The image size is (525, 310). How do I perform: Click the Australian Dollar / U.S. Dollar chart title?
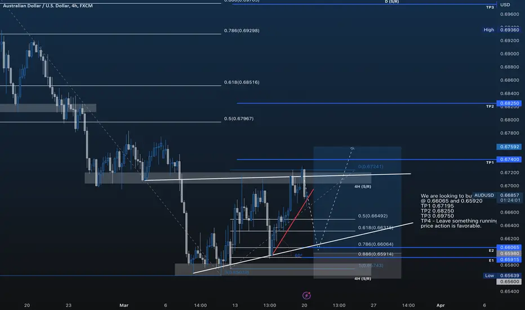[48, 6]
